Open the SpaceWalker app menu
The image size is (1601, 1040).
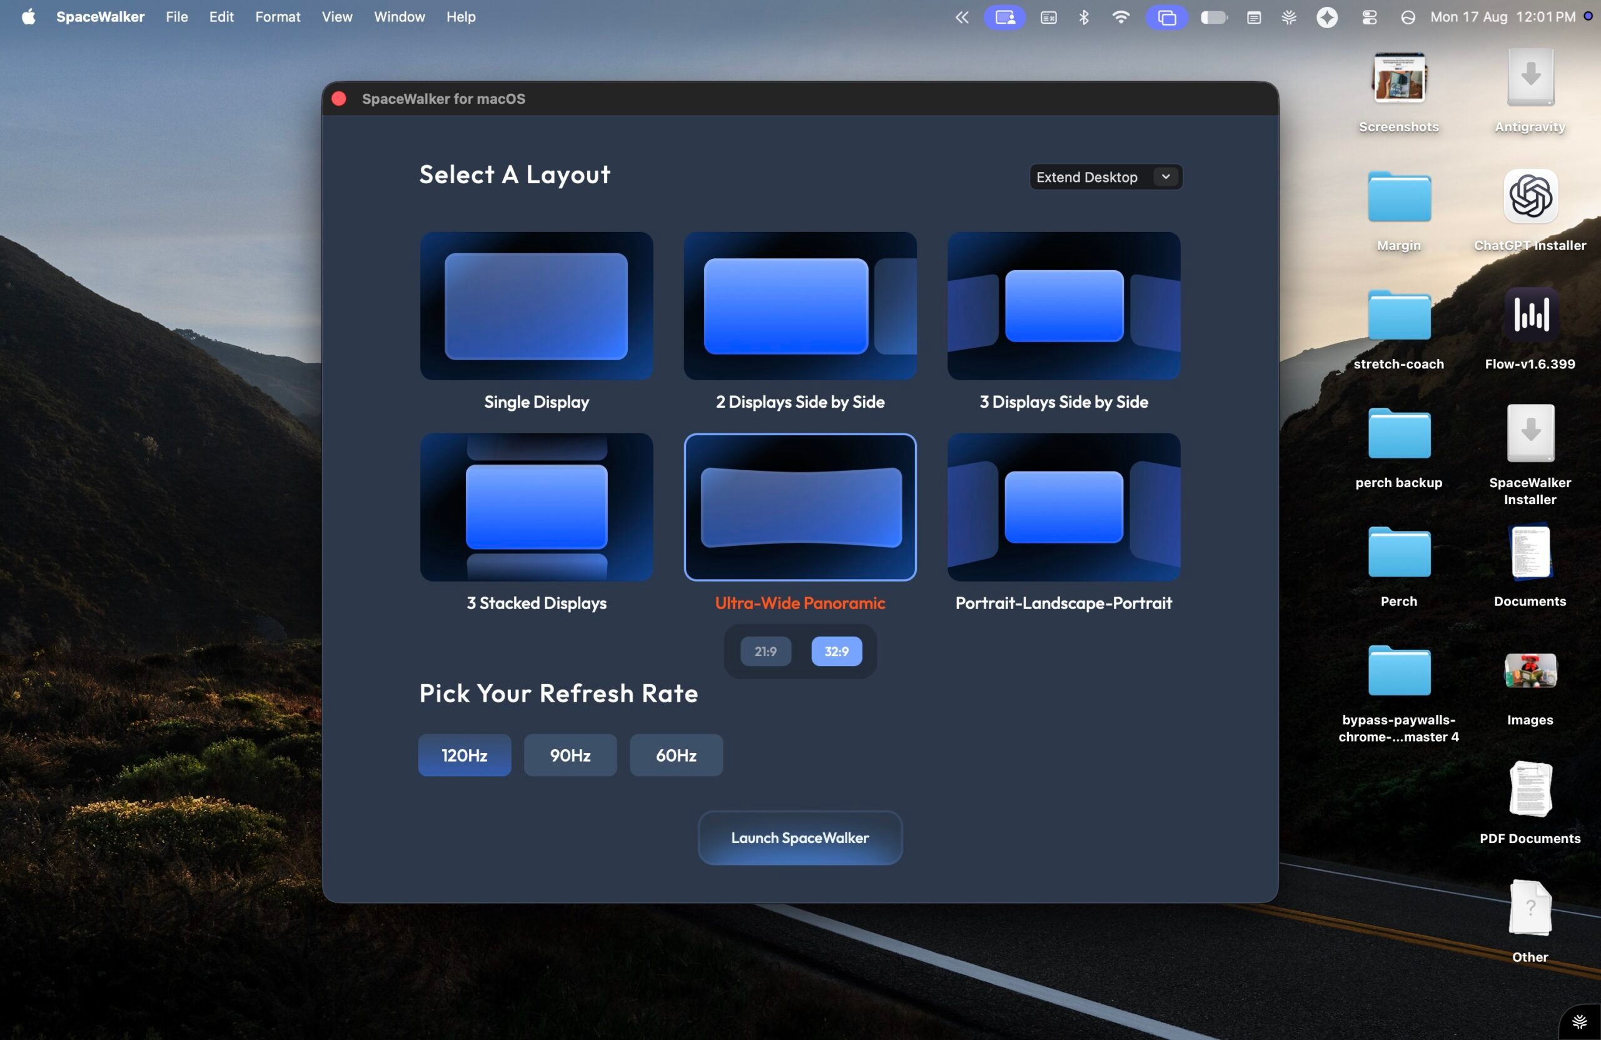(x=100, y=17)
